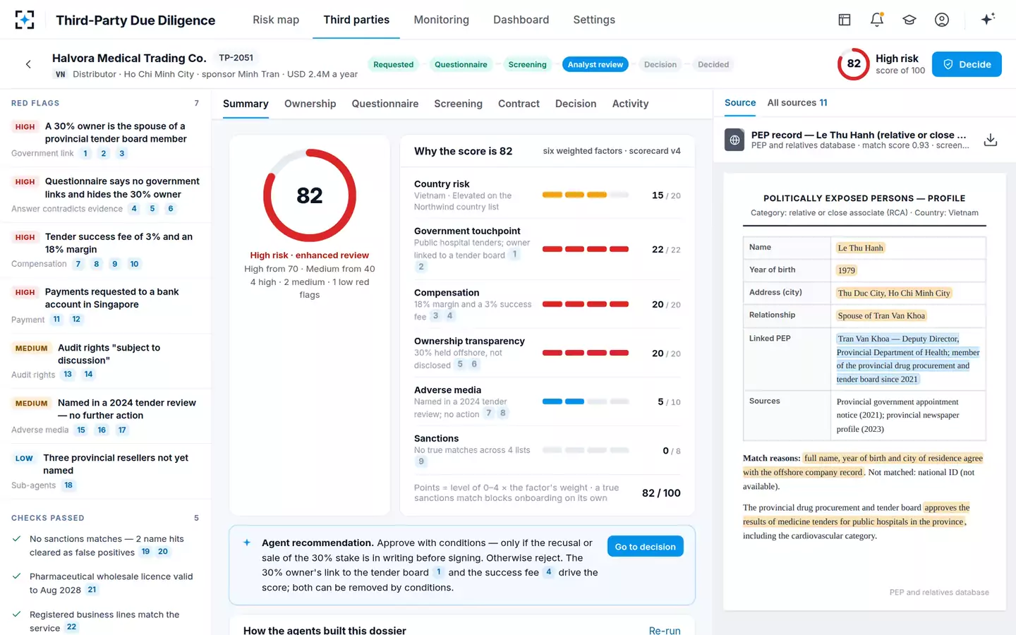Click the Adverse media score bar
This screenshot has width=1016, height=635.
pos(585,401)
